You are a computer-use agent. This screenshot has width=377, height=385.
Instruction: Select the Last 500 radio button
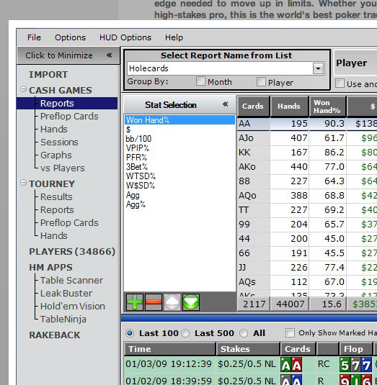(185, 333)
